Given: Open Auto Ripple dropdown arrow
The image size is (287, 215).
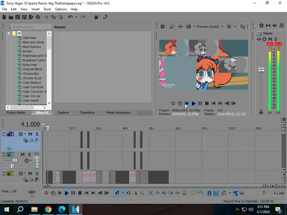Looking at the screenshot, I should (229, 193).
